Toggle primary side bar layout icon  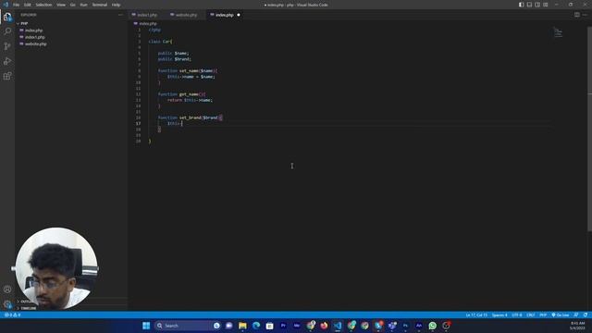point(522,5)
